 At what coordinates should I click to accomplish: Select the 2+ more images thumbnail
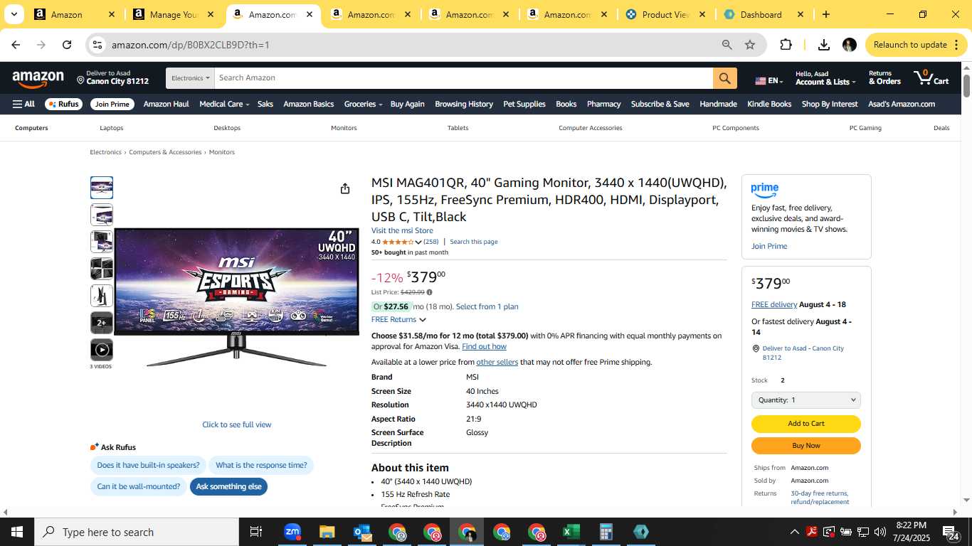point(102,323)
